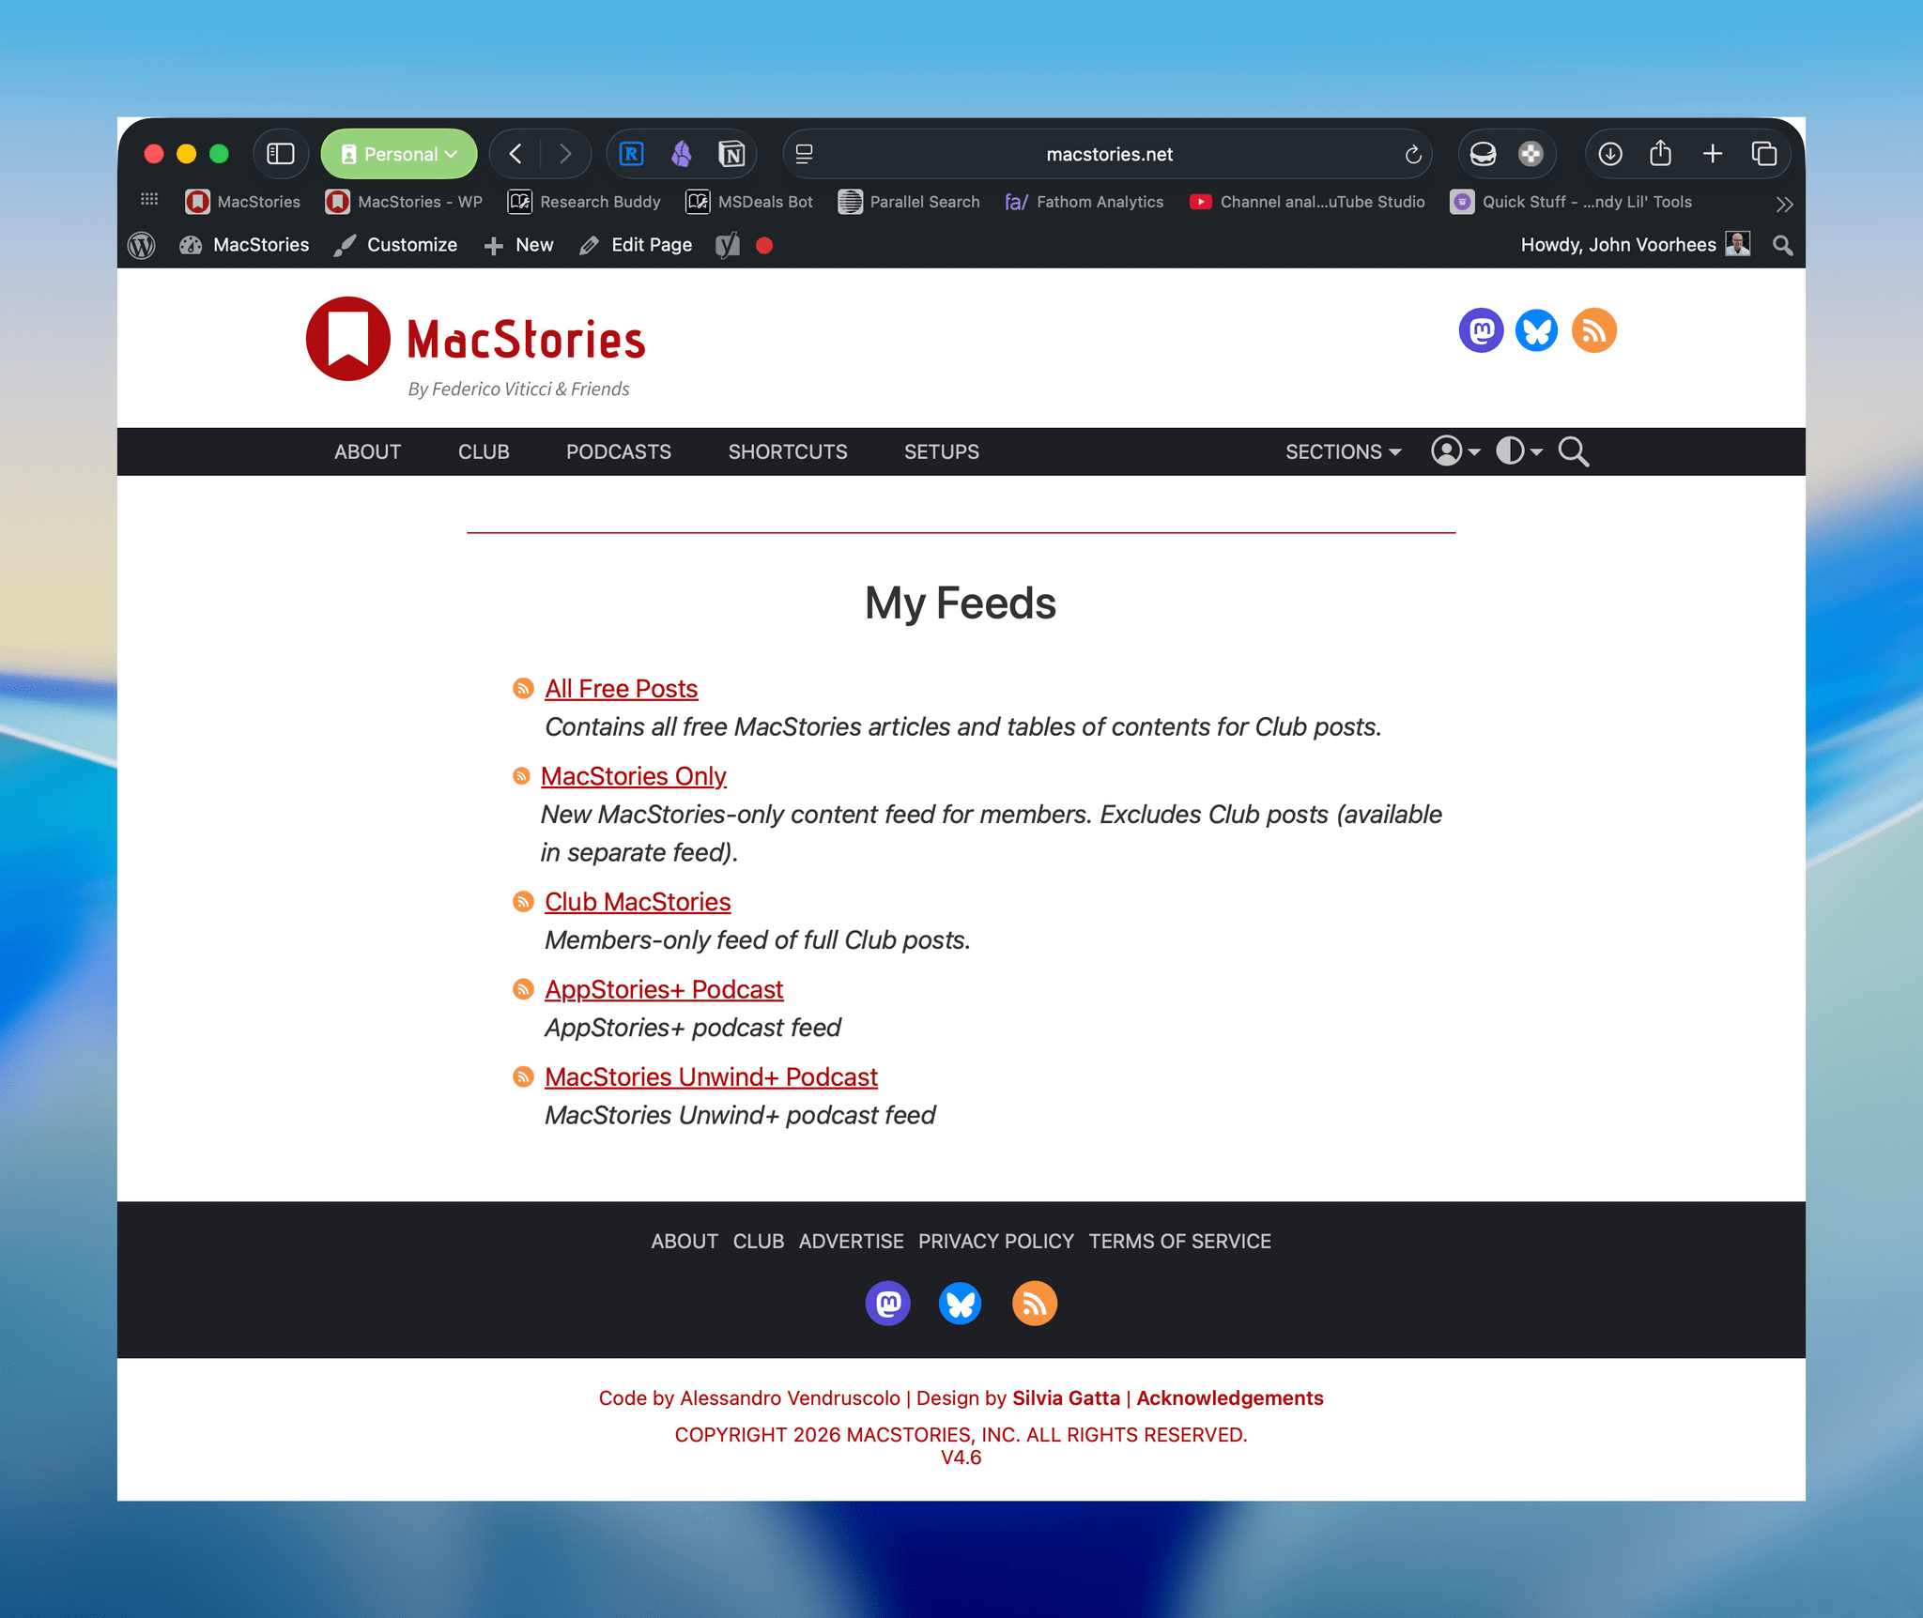Image resolution: width=1923 pixels, height=1618 pixels.
Task: Click the Yoast SEO icon in the admin bar
Action: click(x=726, y=245)
